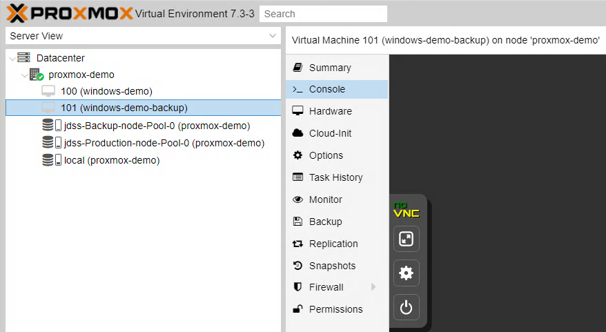Expand the Firewall submenu arrow
The height and width of the screenshot is (332, 606).
373,286
